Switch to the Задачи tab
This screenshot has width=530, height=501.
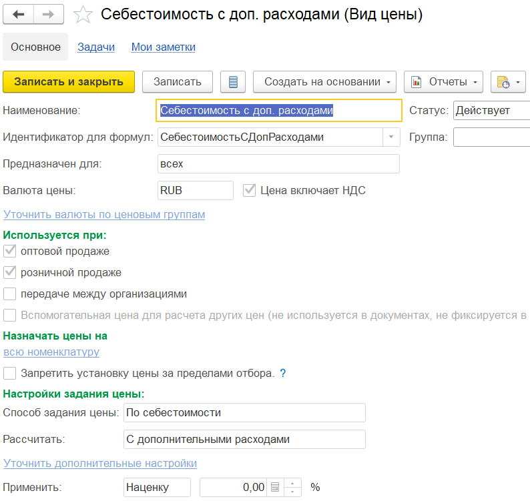(96, 47)
